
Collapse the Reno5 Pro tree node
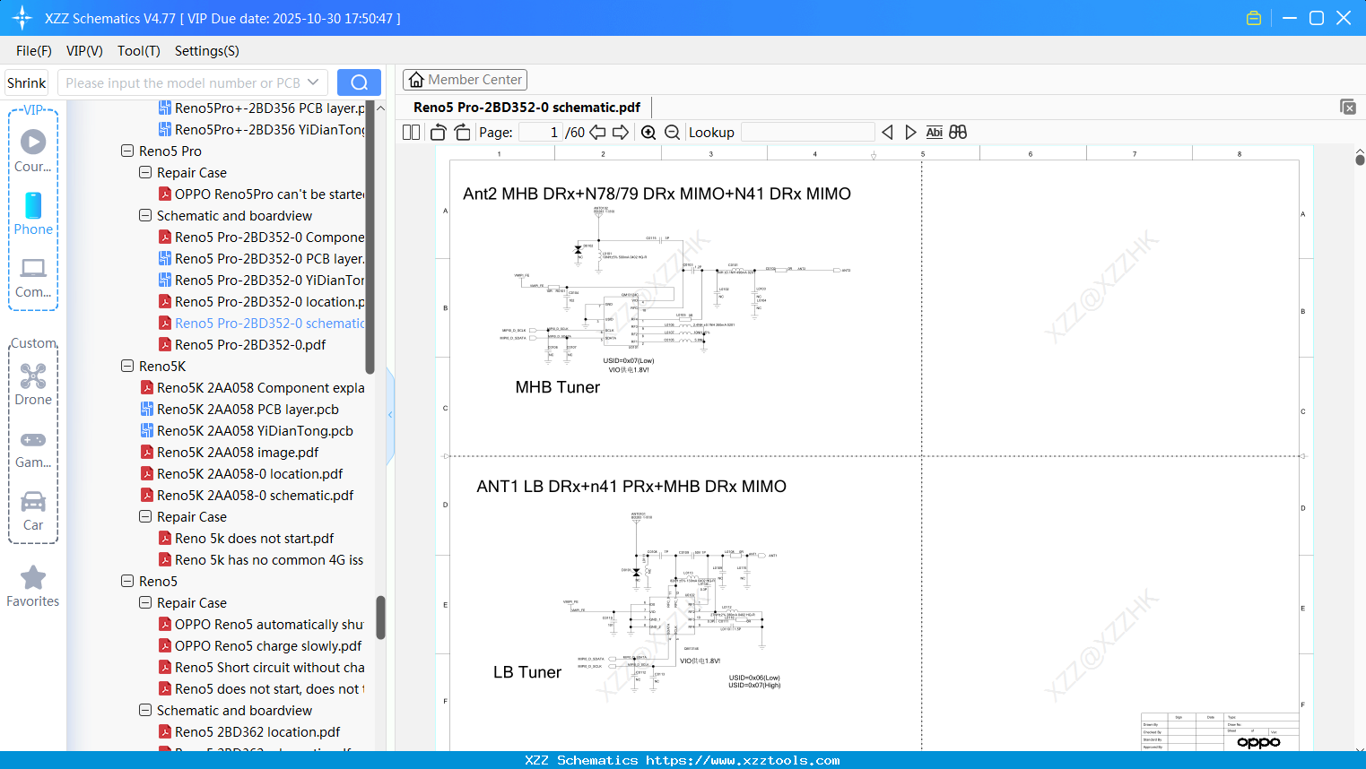pyautogui.click(x=126, y=151)
